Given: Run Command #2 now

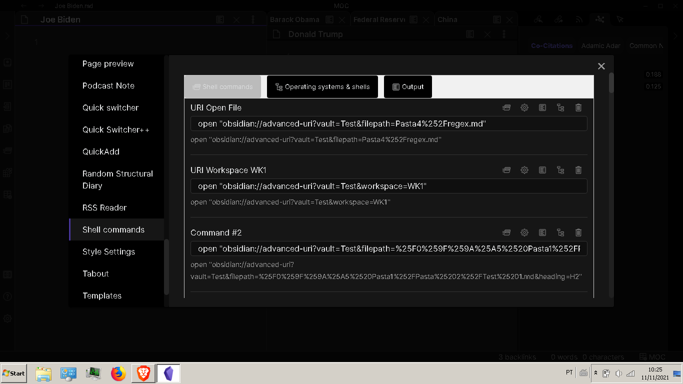Looking at the screenshot, I should (506, 232).
